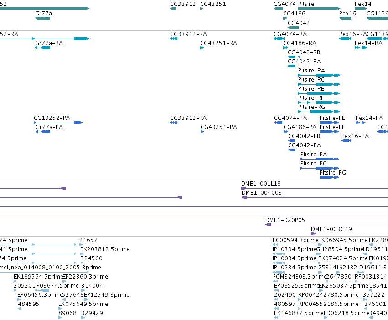The width and height of the screenshot is (388, 320).
Task: Click the CG4042-PA protein label
Action: tap(305, 145)
